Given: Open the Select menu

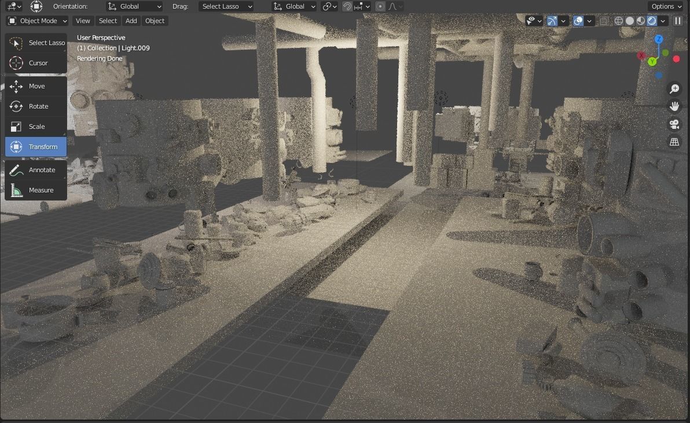Looking at the screenshot, I should click(x=108, y=21).
